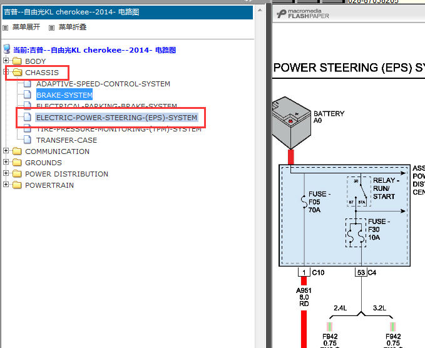Open 菜单展开 to expand all menus
This screenshot has width=425, height=348.
pyautogui.click(x=26, y=27)
